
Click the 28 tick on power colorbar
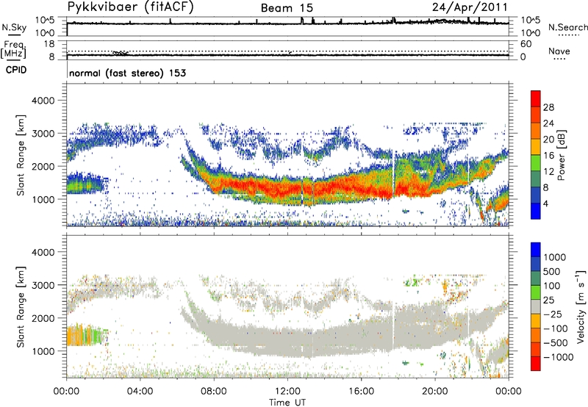tap(548, 107)
